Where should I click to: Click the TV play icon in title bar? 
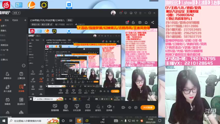[x=126, y=13]
